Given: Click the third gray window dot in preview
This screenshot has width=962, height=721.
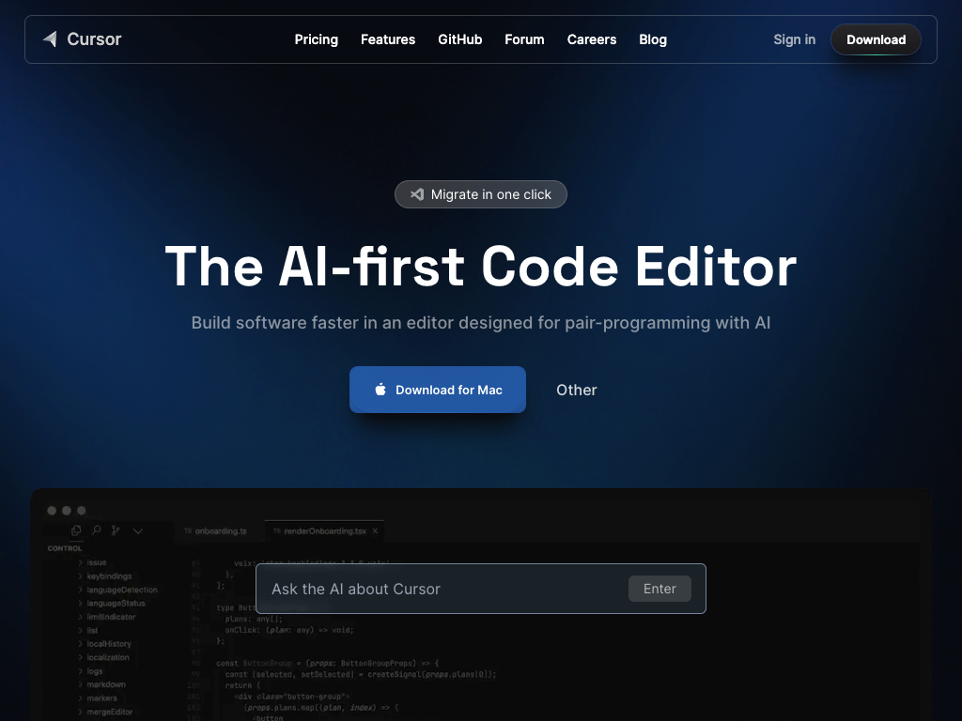Looking at the screenshot, I should [81, 510].
